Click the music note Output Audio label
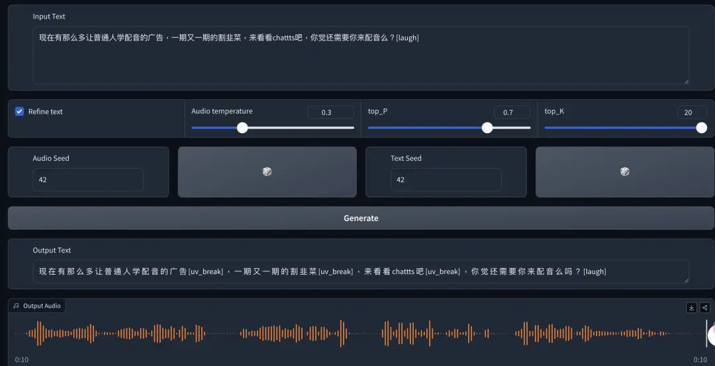This screenshot has height=366, width=715. 37,306
